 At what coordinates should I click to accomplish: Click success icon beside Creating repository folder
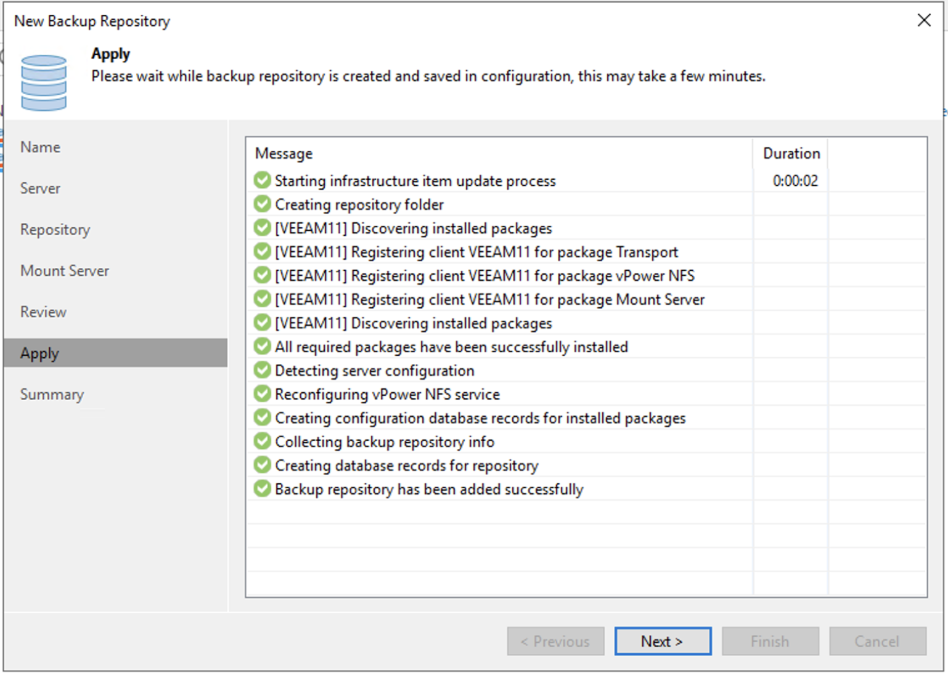click(263, 204)
